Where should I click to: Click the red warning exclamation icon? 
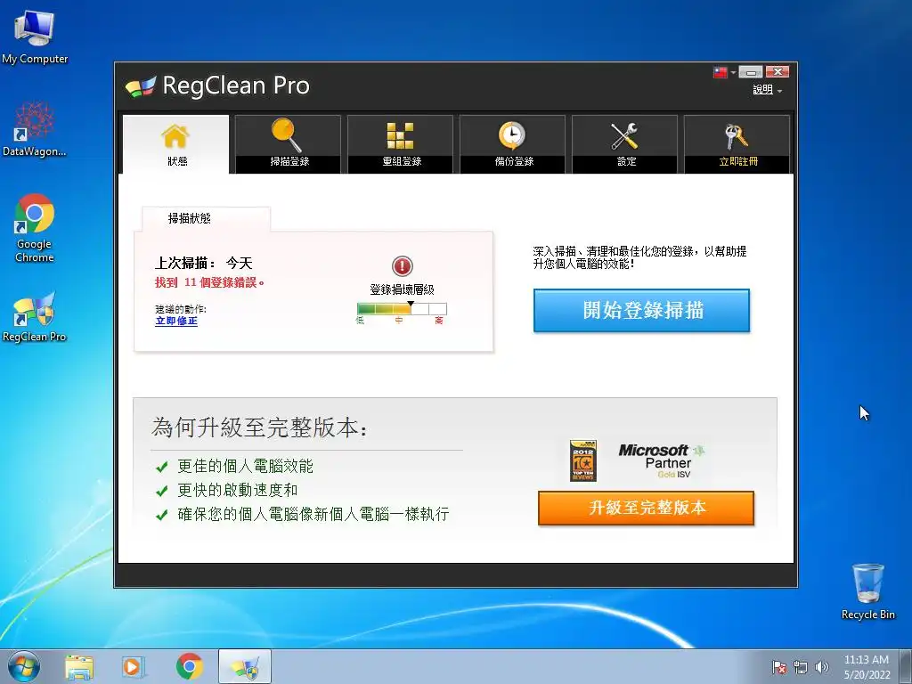tap(402, 266)
